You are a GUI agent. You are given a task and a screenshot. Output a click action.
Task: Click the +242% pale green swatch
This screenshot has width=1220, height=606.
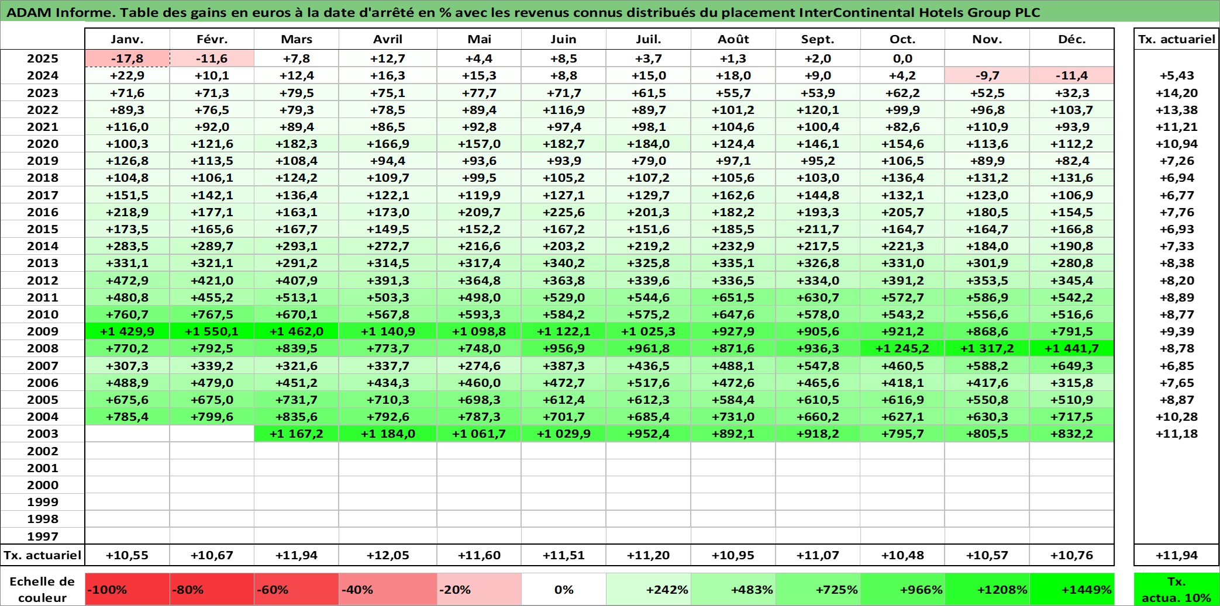coord(649,589)
